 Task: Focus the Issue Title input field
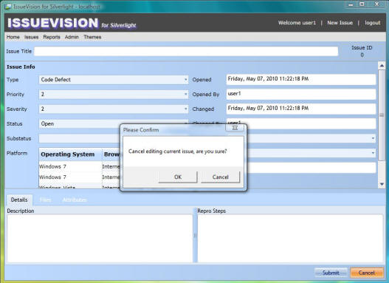pos(186,52)
